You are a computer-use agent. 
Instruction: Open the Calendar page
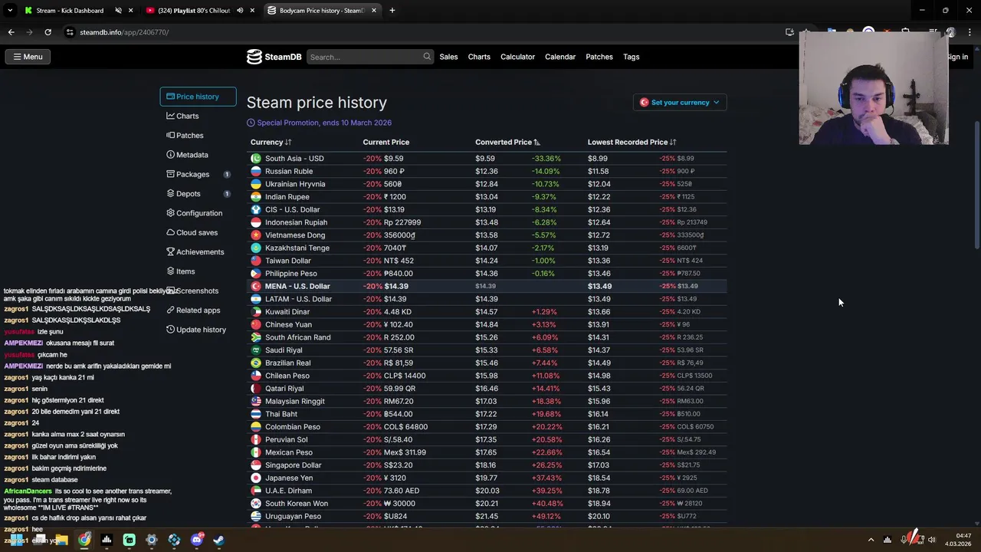(x=560, y=57)
